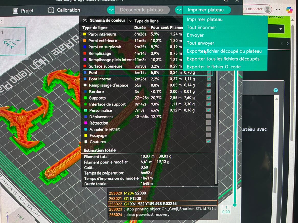Viewport: 298px width, 223px height.
Task: Toggle visibility checkbox for Coutures
Action: [x=209, y=141]
